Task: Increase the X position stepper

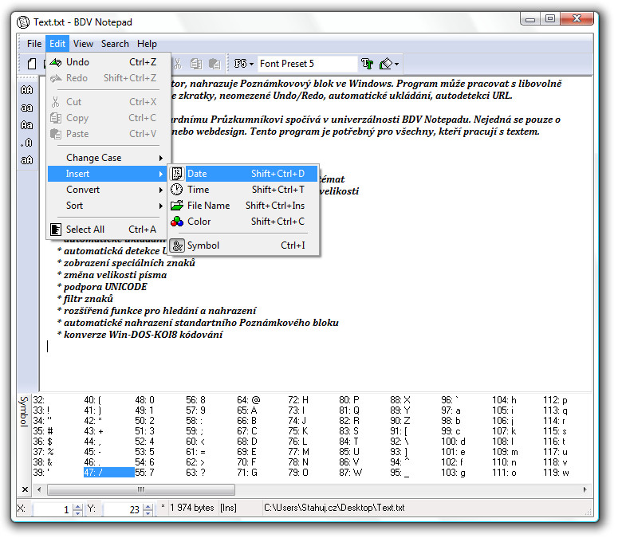Action: click(x=78, y=506)
